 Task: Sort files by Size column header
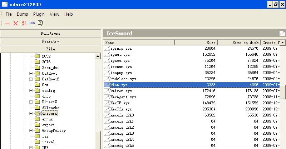196,43
